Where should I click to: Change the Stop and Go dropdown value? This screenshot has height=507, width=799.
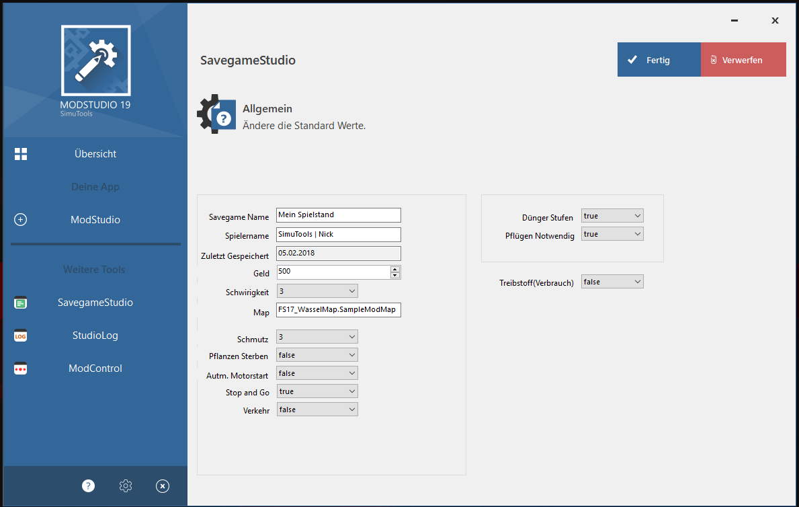[x=317, y=391]
